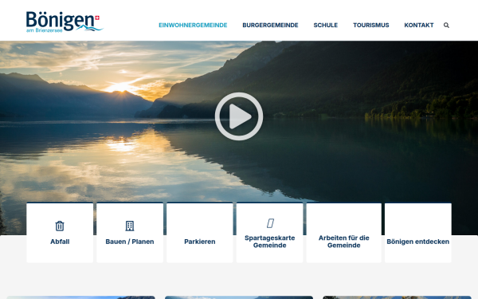
Task: Open the Schule menu item
Action: pyautogui.click(x=326, y=25)
